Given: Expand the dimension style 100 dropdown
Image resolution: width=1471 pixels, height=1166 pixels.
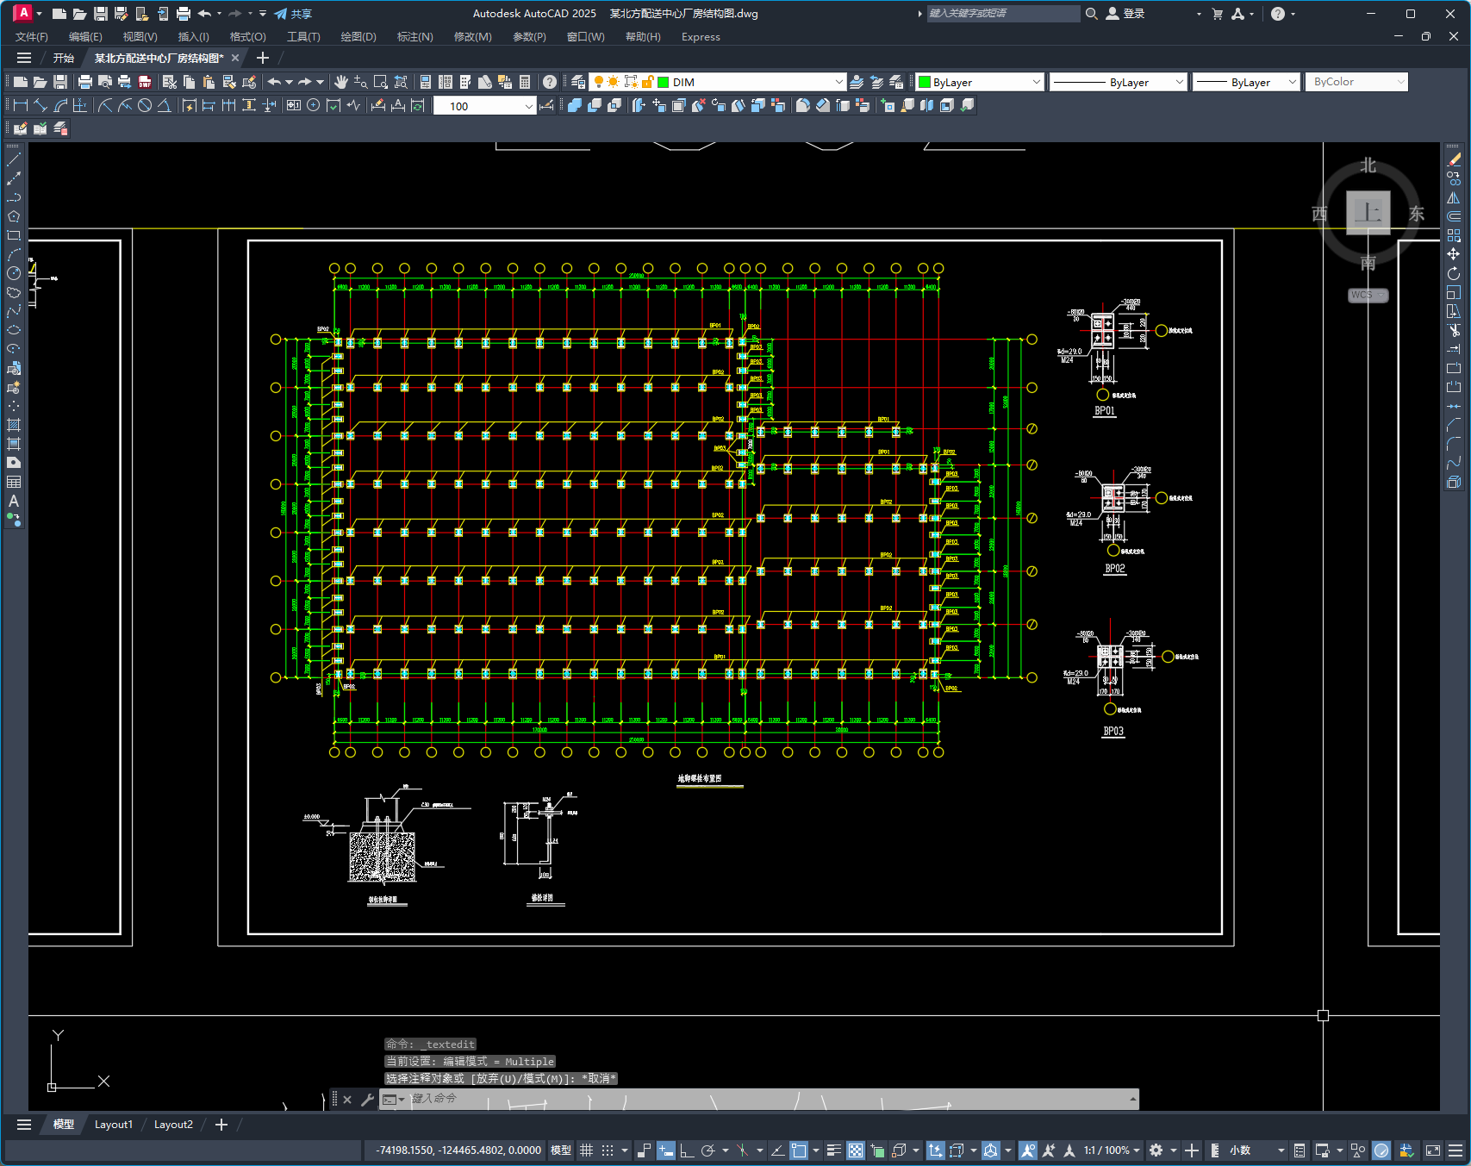Looking at the screenshot, I should [484, 106].
